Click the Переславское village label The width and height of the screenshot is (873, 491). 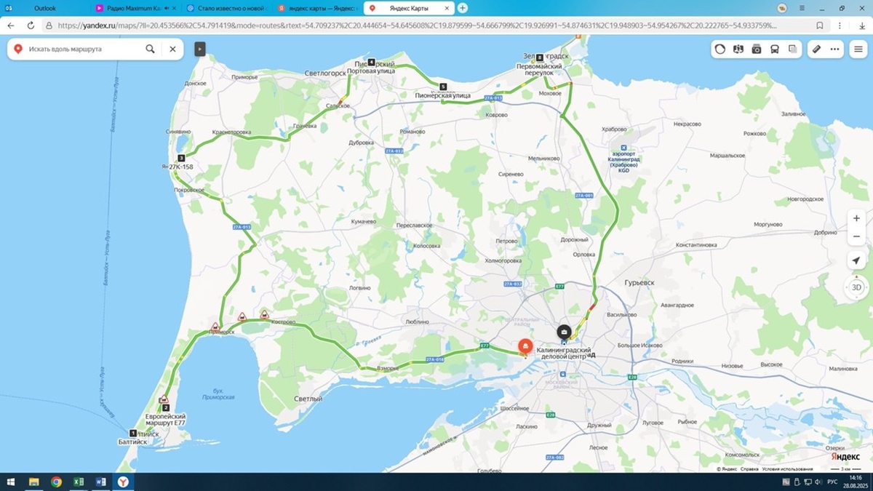pyautogui.click(x=415, y=225)
